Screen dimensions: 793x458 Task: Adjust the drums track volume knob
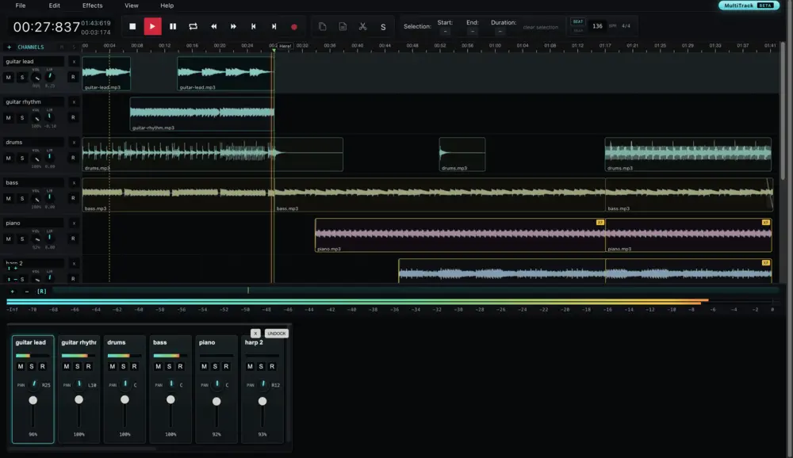(x=36, y=158)
